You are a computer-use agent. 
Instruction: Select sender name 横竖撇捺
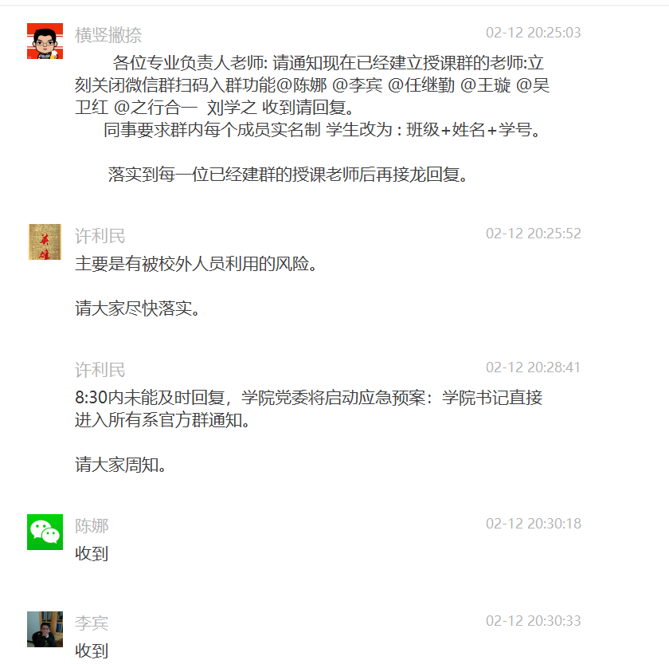coord(108,35)
